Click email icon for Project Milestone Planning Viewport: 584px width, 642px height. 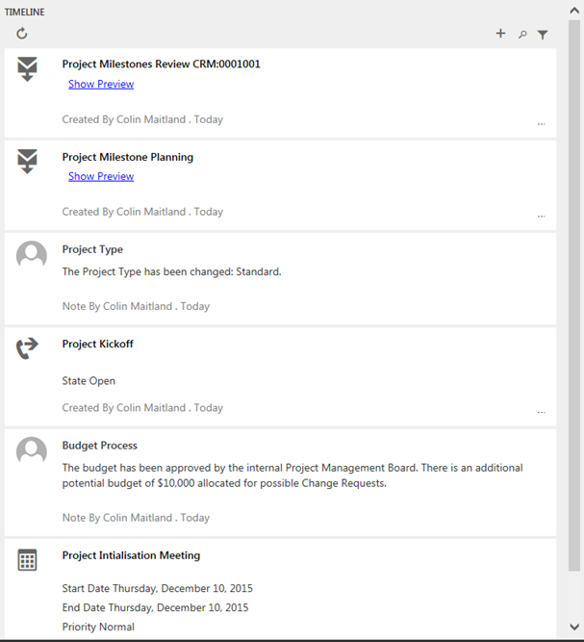[x=28, y=161]
